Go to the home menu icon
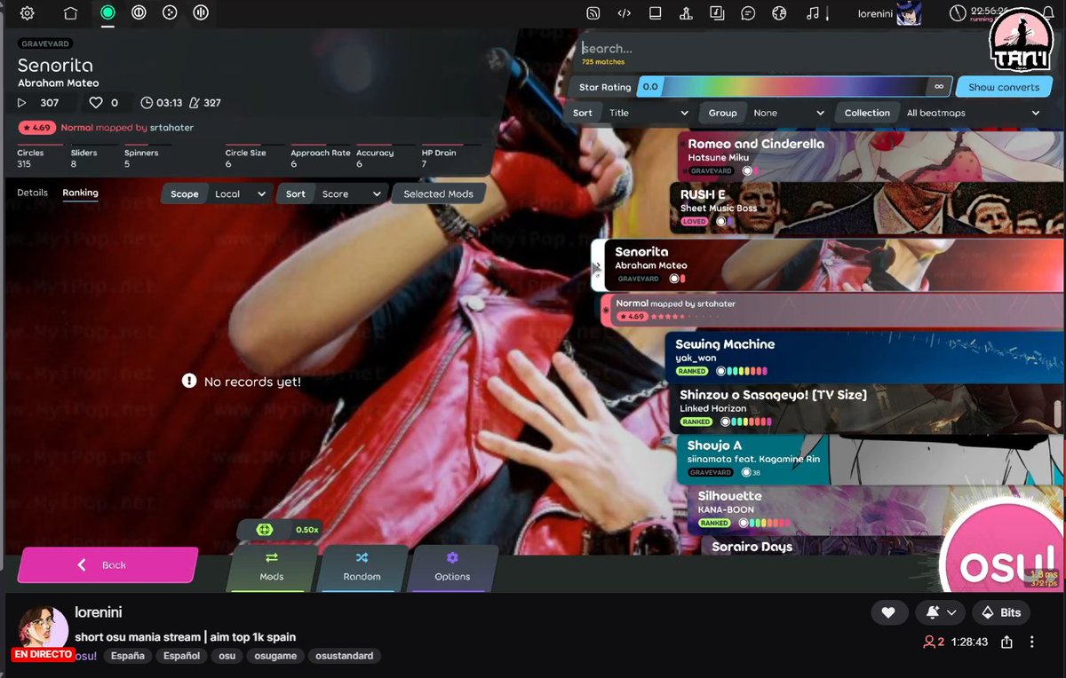This screenshot has width=1066, height=678. [x=71, y=13]
